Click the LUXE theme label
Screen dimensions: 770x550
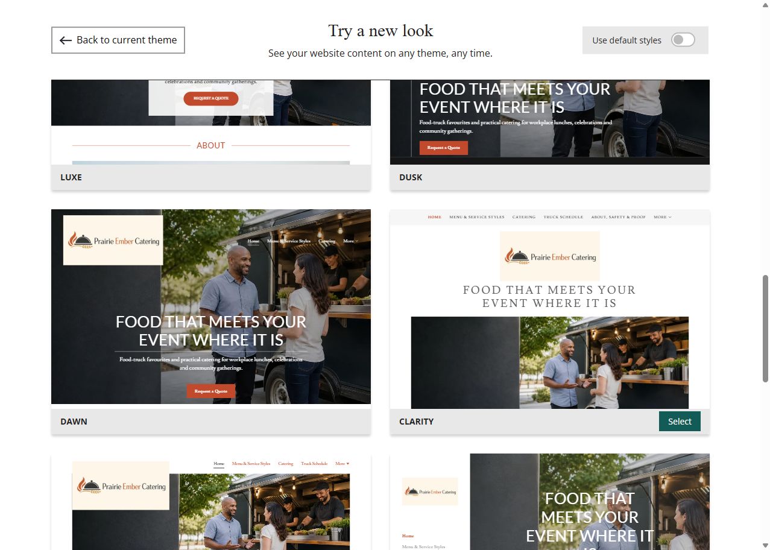click(71, 177)
